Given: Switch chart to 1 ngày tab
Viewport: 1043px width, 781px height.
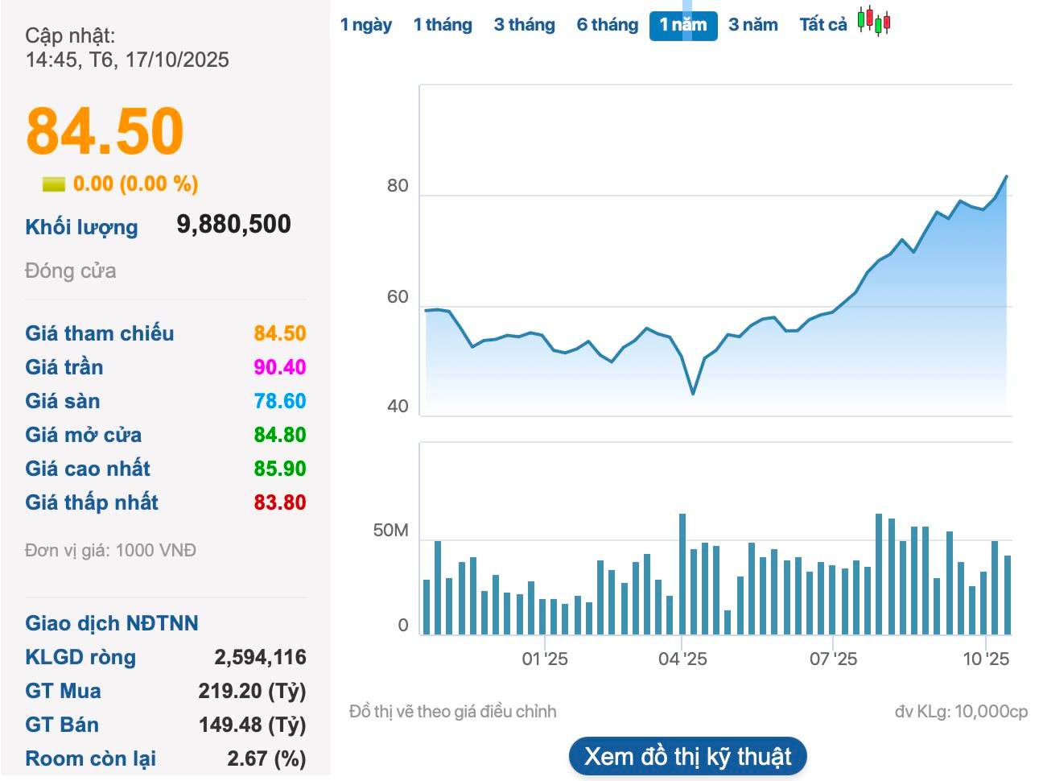Looking at the screenshot, I should point(366,24).
